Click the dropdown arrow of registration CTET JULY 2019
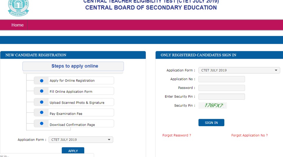The width and height of the screenshot is (283, 157). (x=109, y=140)
